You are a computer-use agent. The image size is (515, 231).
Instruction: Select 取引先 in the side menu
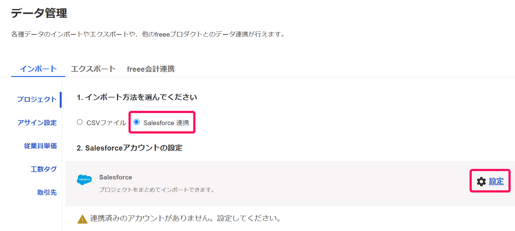pos(47,192)
